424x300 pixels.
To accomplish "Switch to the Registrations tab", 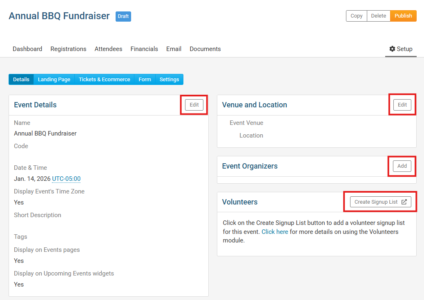I will (x=68, y=49).
